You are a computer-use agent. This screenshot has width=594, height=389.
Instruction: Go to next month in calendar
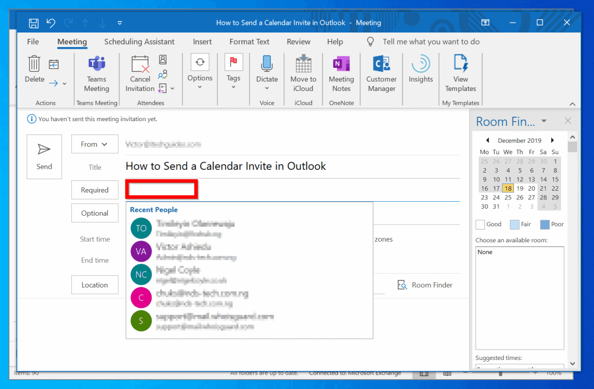(x=552, y=140)
